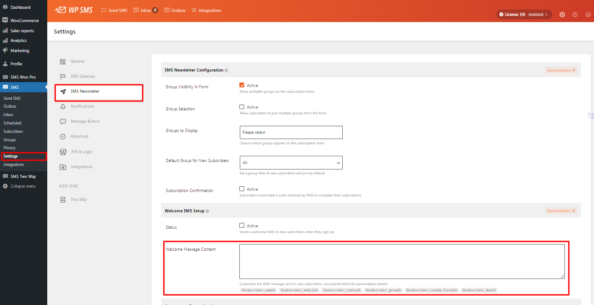The height and width of the screenshot is (305, 594).
Task: Open SMS Two Way via its envelope icon
Action: click(5, 176)
